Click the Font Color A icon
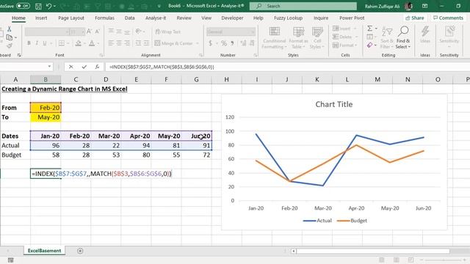The width and height of the screenshot is (470, 264). tap(92, 43)
